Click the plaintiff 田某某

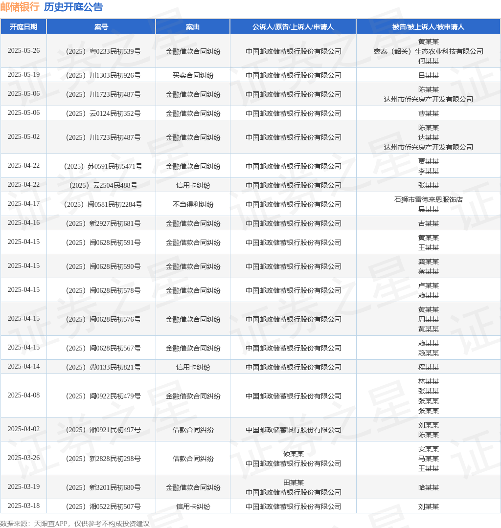(294, 483)
